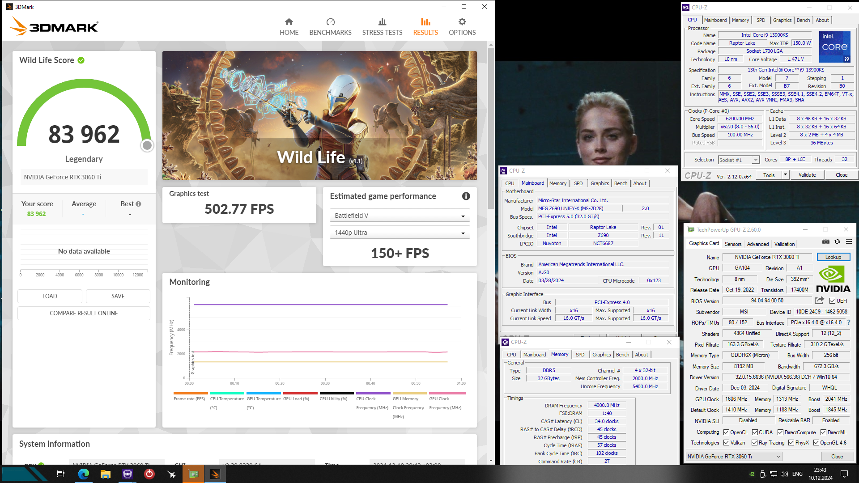Click the LOAD button in 3DMark
This screenshot has height=483, width=859.
point(50,296)
